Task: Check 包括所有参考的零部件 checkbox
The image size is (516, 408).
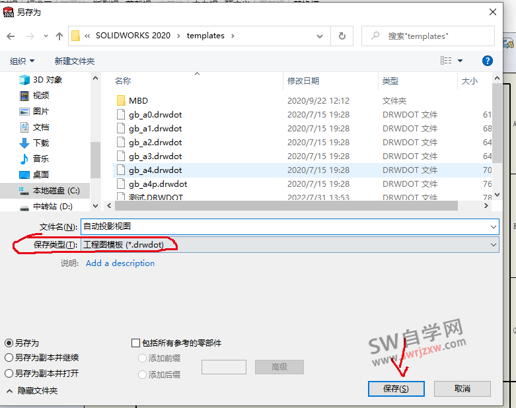Action: (135, 343)
